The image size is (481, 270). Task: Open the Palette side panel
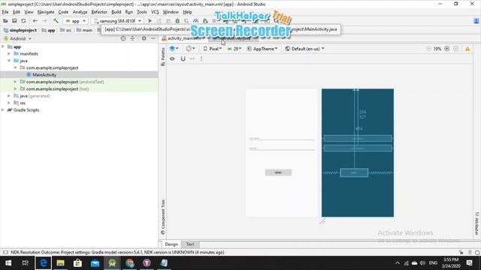click(x=163, y=57)
